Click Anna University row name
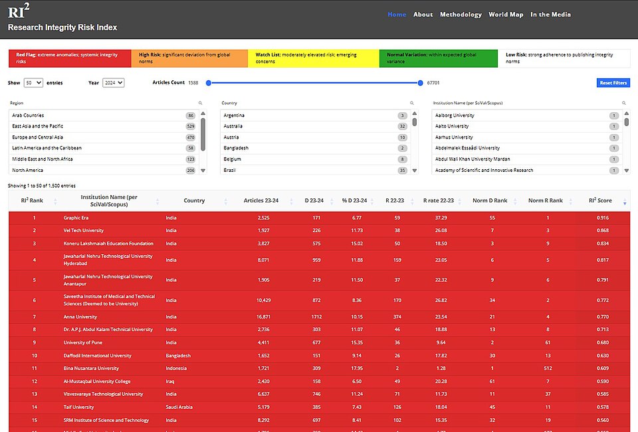This screenshot has width=638, height=432. pos(80,317)
